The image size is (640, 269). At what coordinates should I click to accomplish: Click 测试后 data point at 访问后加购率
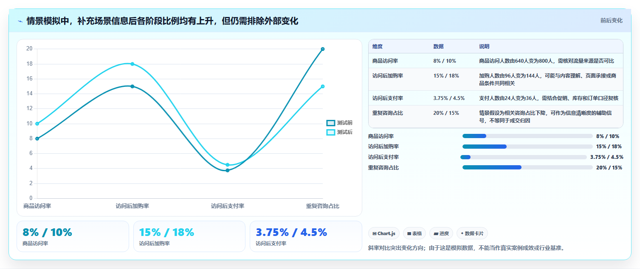[133, 64]
